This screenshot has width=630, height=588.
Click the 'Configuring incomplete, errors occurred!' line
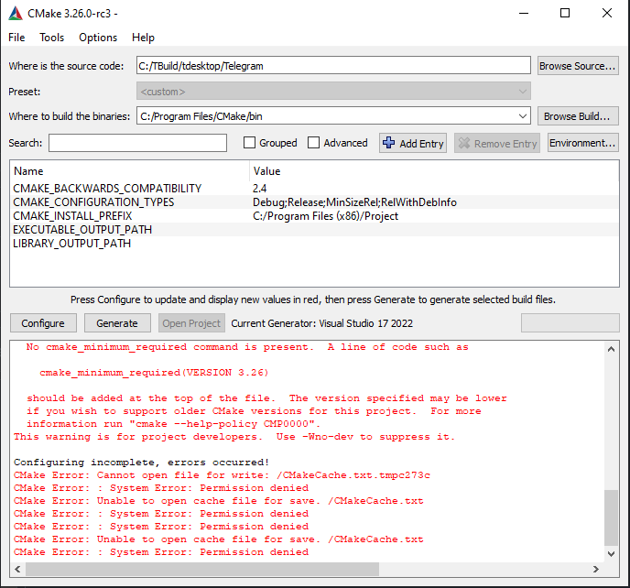141,463
